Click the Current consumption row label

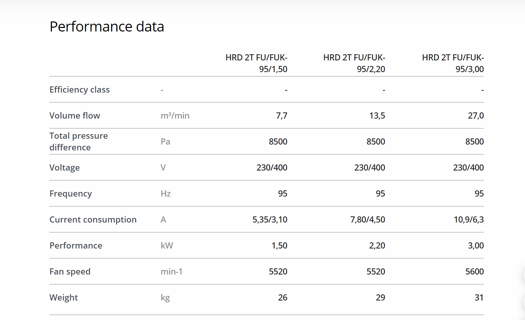pos(93,220)
